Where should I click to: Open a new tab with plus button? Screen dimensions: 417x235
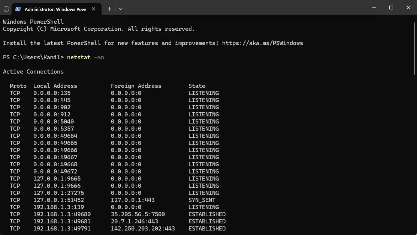(x=109, y=9)
